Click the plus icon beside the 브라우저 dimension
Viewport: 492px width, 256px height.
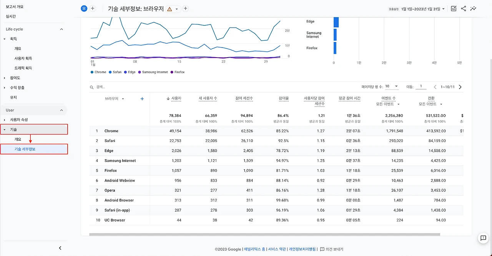click(142, 99)
